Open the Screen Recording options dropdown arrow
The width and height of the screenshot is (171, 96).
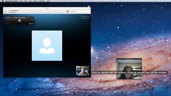pyautogui.click(x=32, y=21)
